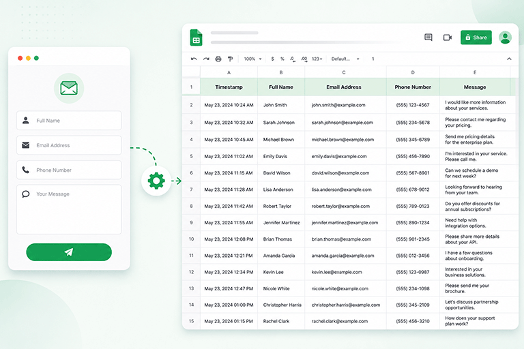Open the user account avatar
The height and width of the screenshot is (349, 524).
[505, 37]
